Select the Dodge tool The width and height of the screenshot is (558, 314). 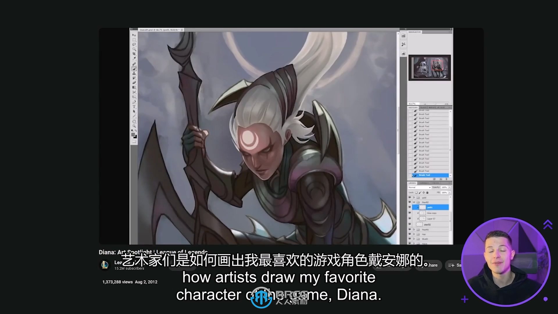coord(134,97)
